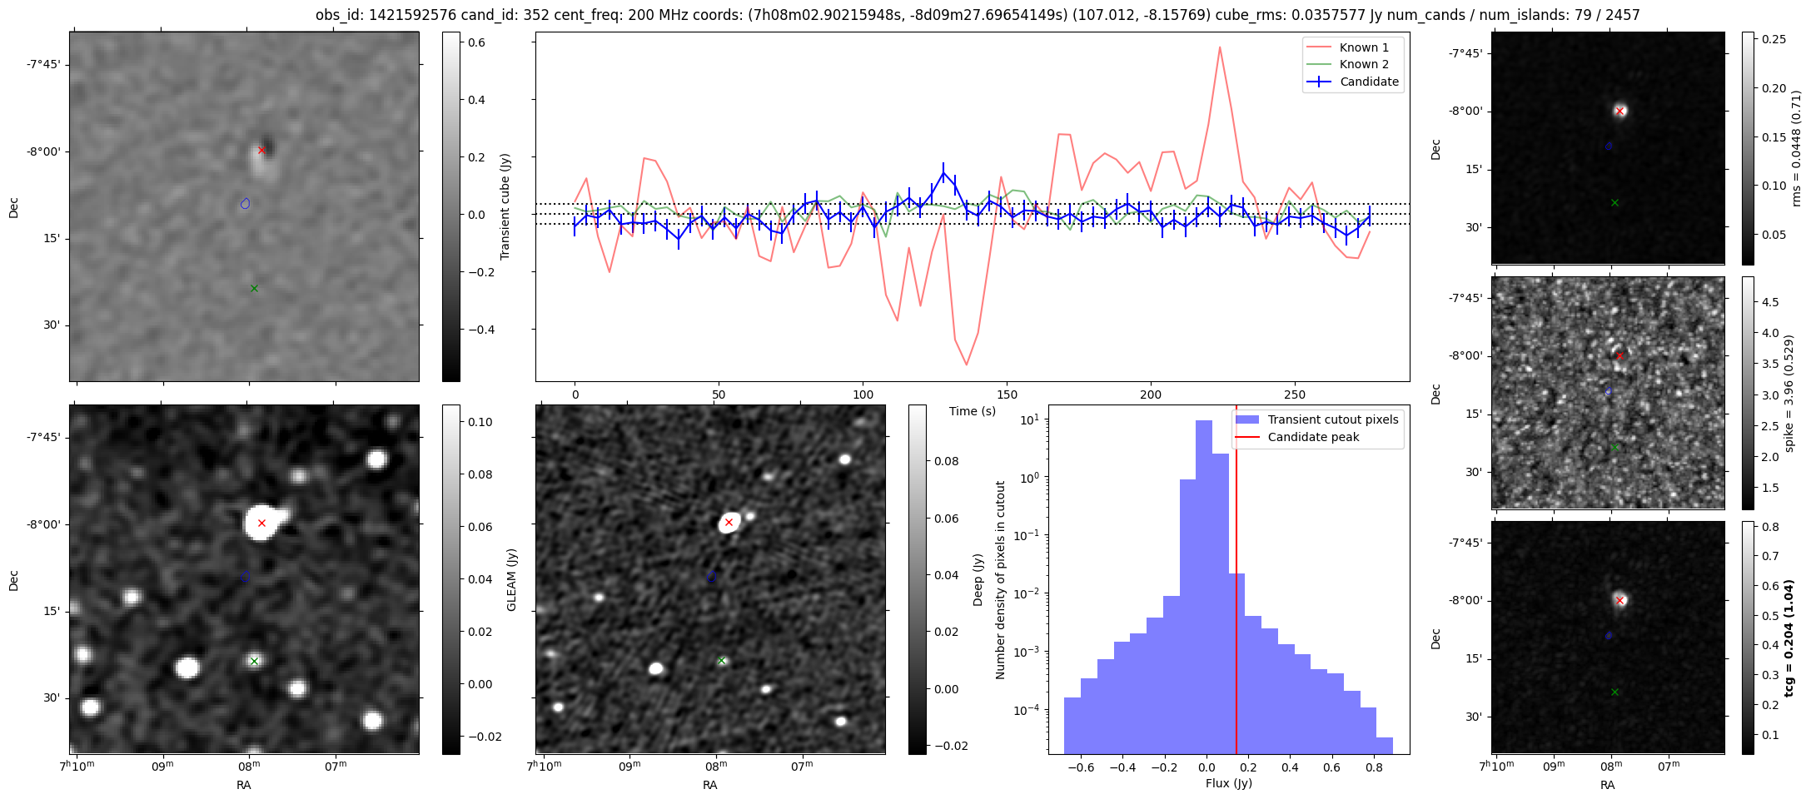The height and width of the screenshot is (799, 1811).
Task: Click green x marker in GLEAM image
Action: (254, 662)
